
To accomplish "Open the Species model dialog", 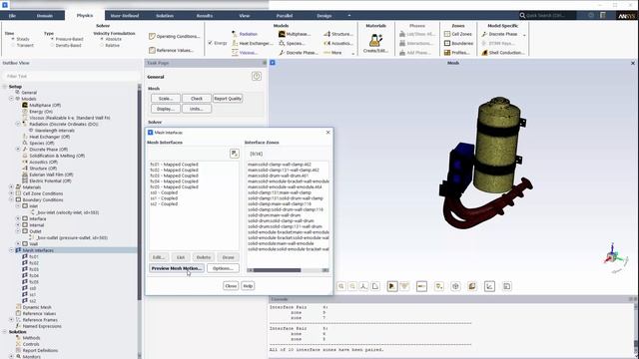I will 292,43.
